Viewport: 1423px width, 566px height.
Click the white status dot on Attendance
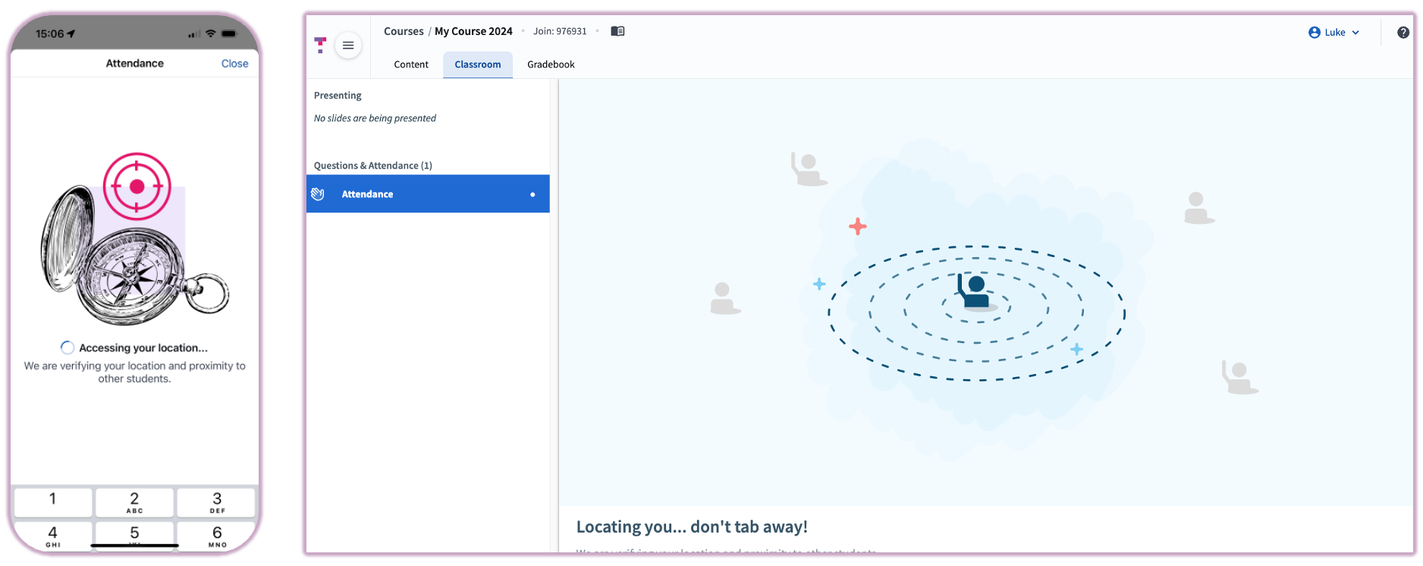click(x=532, y=195)
